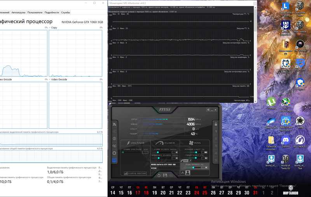Screen dimensions: 311x197
Task: Click scrollbar in Afterburner monitoring window
Action: click(x=255, y=21)
